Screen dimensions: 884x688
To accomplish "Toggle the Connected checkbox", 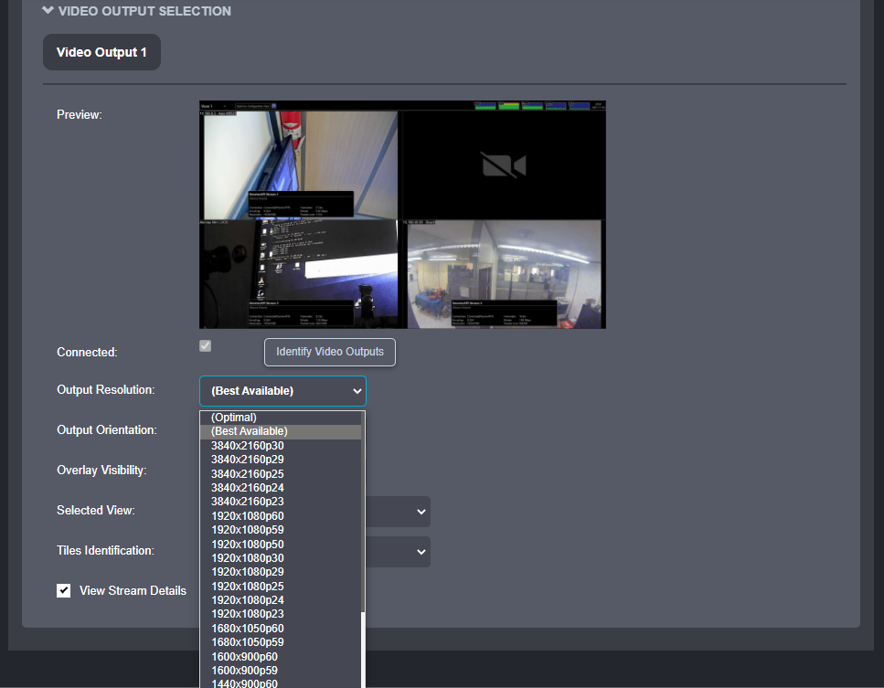I will [x=205, y=346].
